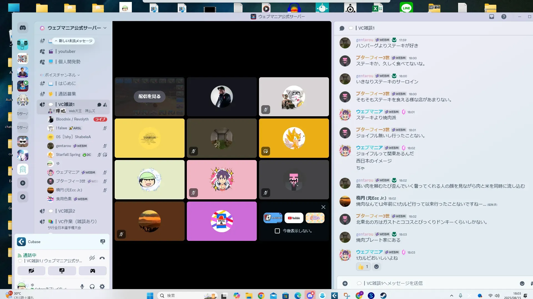
Task: Open user settings gear icon
Action: tap(102, 287)
